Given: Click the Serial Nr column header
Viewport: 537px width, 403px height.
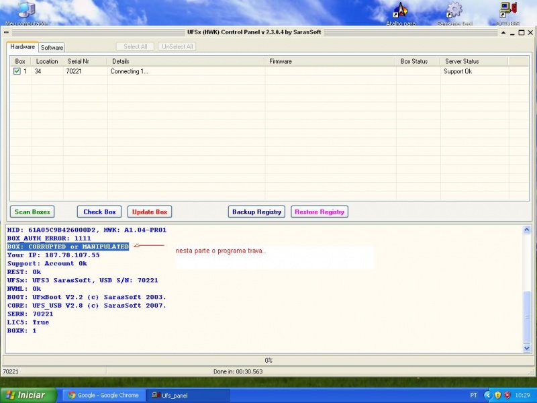Looking at the screenshot, I should pyautogui.click(x=85, y=61).
